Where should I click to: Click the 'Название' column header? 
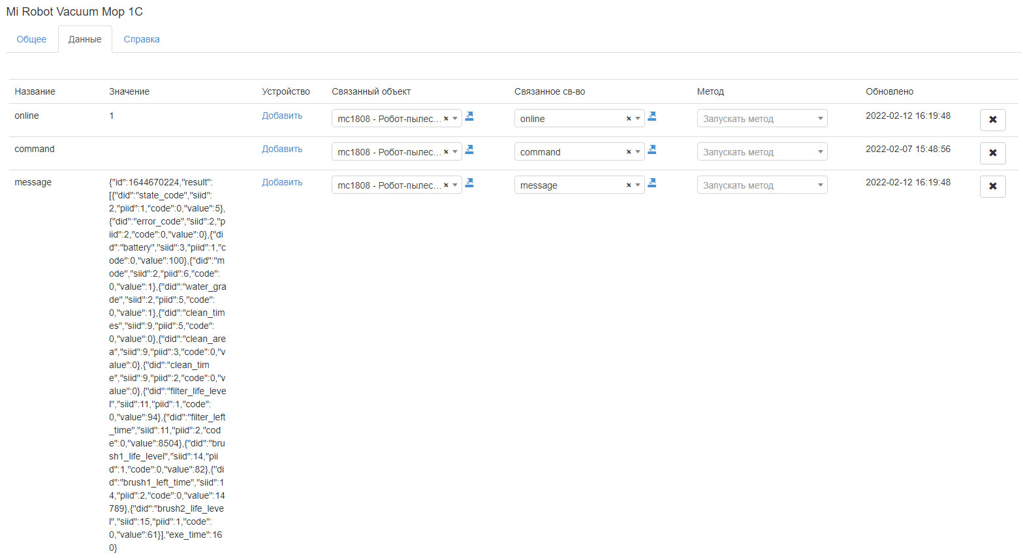click(x=35, y=91)
